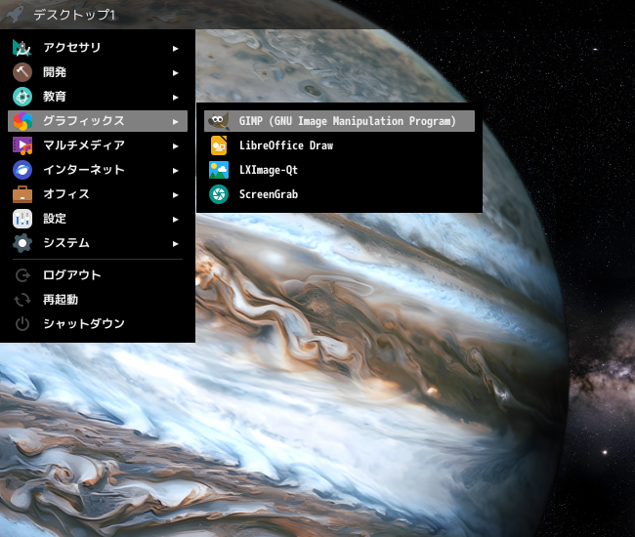Select the デスクトップ1 panel label
This screenshot has height=537, width=635.
coord(74,15)
